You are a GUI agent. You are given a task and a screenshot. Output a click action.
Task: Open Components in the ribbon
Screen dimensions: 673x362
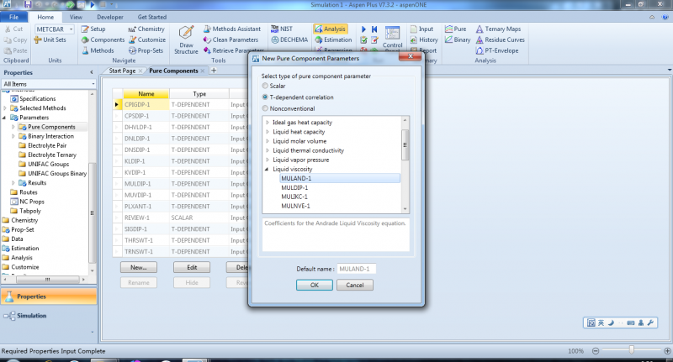coord(103,39)
